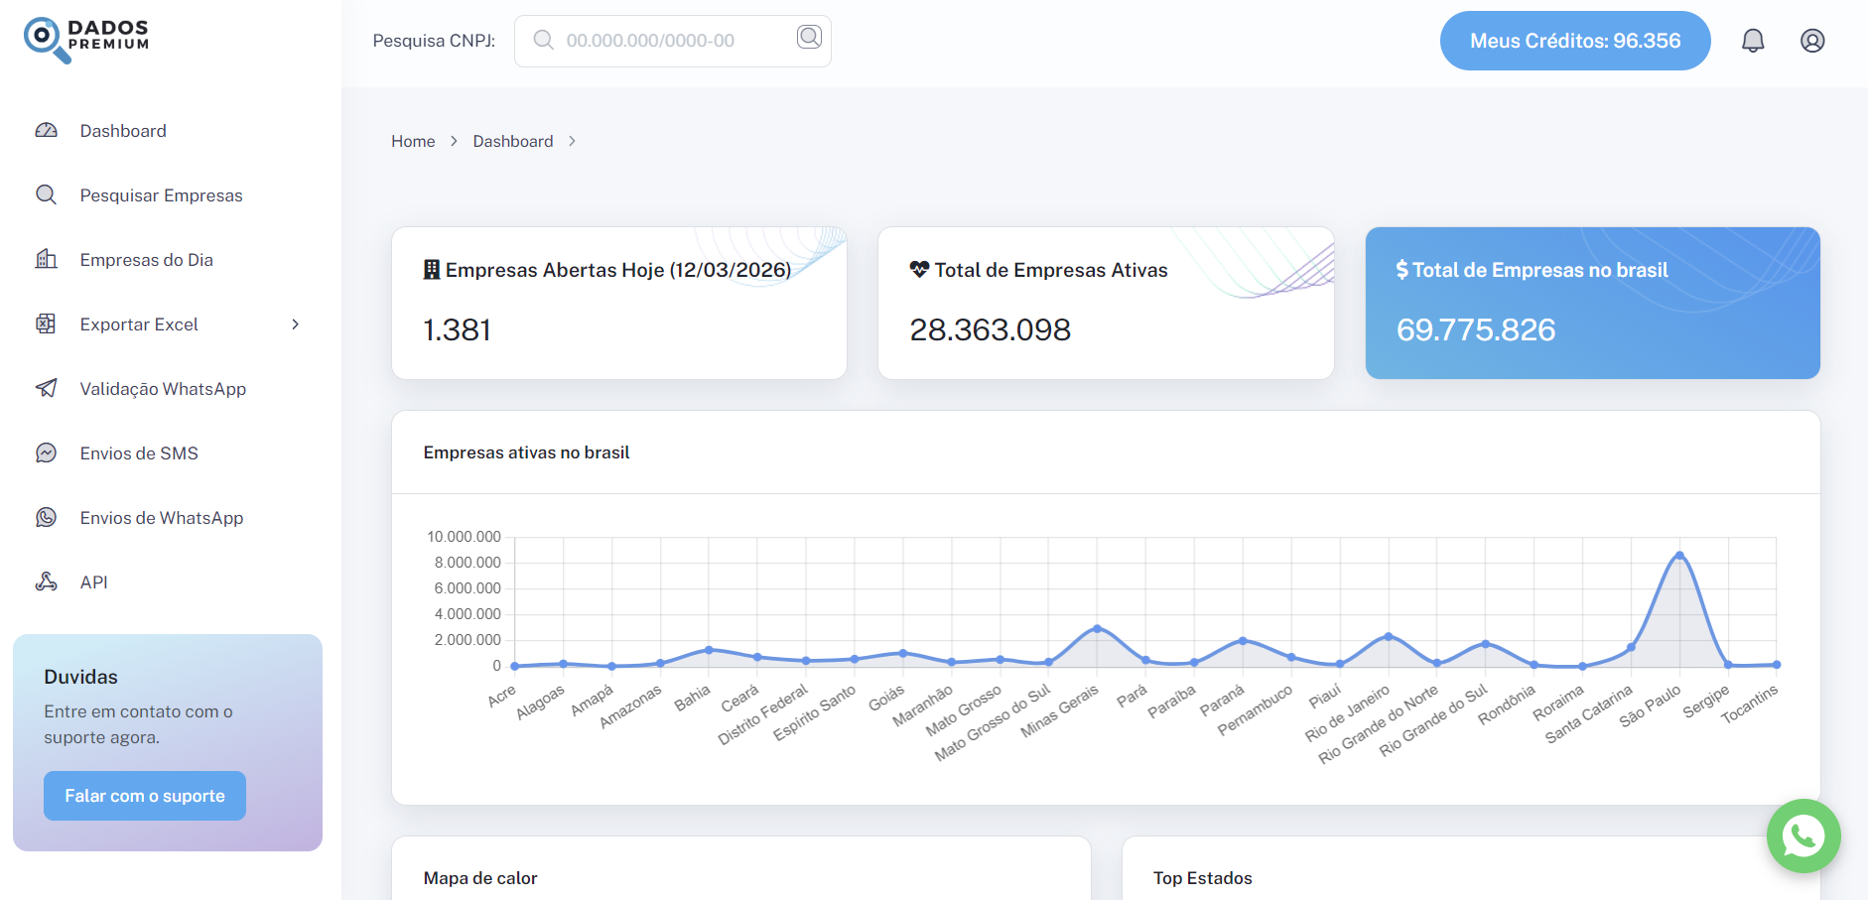Select Envios de WhatsApp in sidebar
Screen dimensions: 1868x900
click(x=161, y=518)
